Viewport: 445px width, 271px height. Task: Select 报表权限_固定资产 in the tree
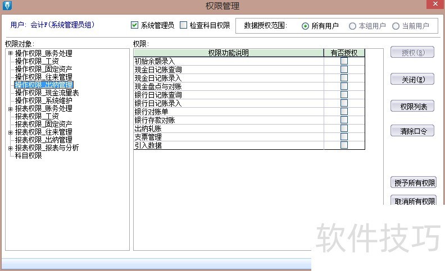(43, 124)
